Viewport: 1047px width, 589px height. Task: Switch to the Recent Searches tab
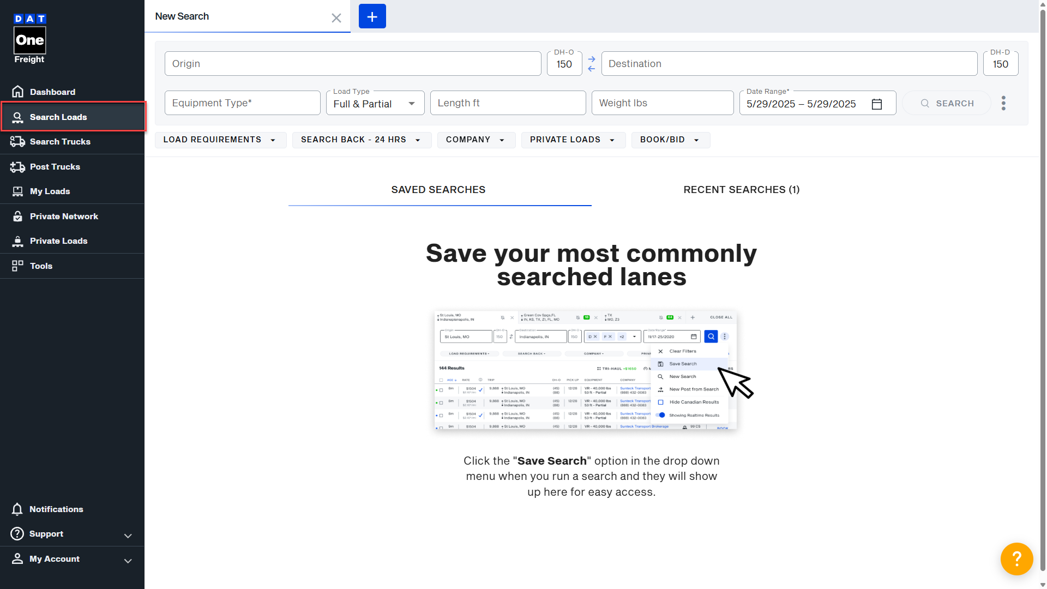pyautogui.click(x=742, y=189)
